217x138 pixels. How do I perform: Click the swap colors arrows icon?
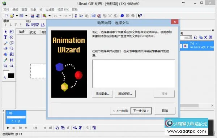pos(5,78)
